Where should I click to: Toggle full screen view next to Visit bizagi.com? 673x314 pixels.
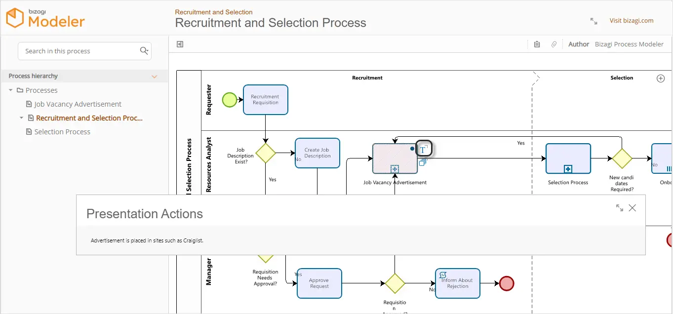click(594, 21)
